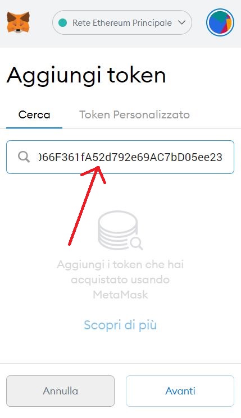Switch to the Token Personalizzato tab
The width and height of the screenshot is (241, 418).
[x=134, y=114]
